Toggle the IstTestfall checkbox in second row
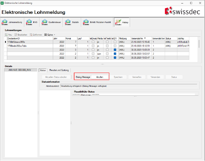Image resolution: width=205 pixels, height=161 pixels. (108, 46)
